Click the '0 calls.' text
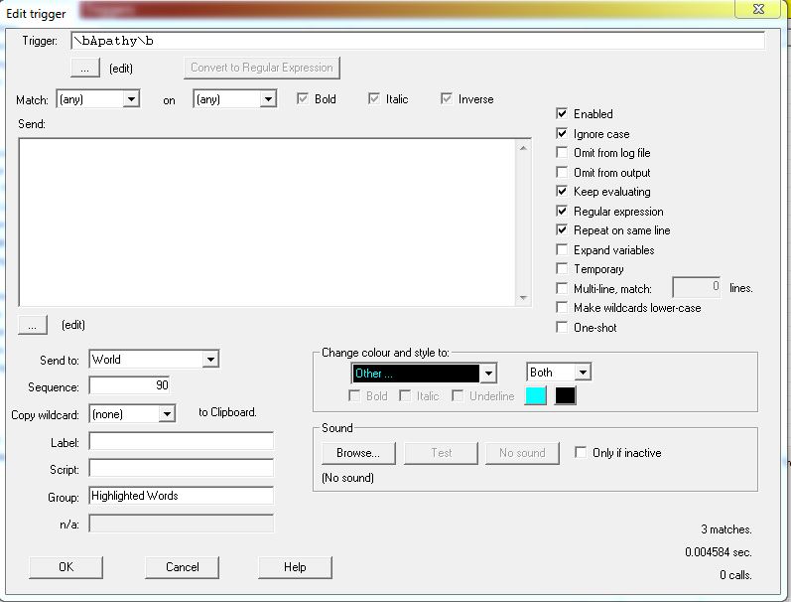Screen dimensions: 791x602 point(735,575)
